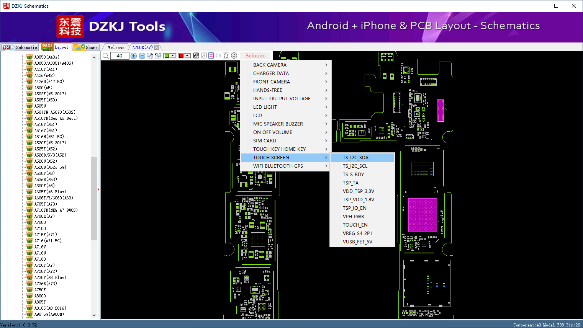Open the MIC SPEAKER BUZZER menu entry
The width and height of the screenshot is (583, 328).
coord(285,124)
